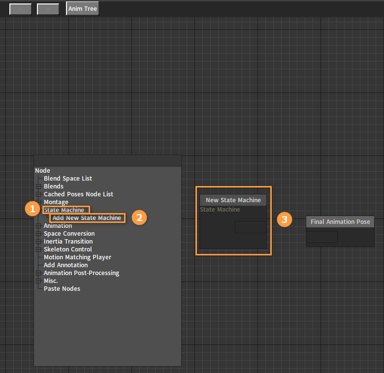Click the Final Animation Pose node title

(x=340, y=222)
